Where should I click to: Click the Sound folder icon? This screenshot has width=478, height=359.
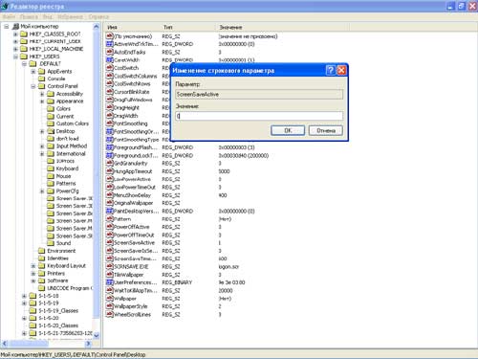pos(51,243)
